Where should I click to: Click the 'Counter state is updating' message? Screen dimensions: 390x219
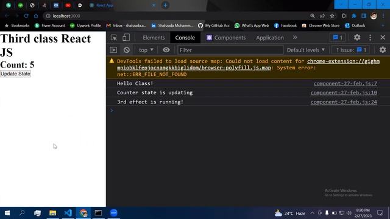[x=155, y=92]
